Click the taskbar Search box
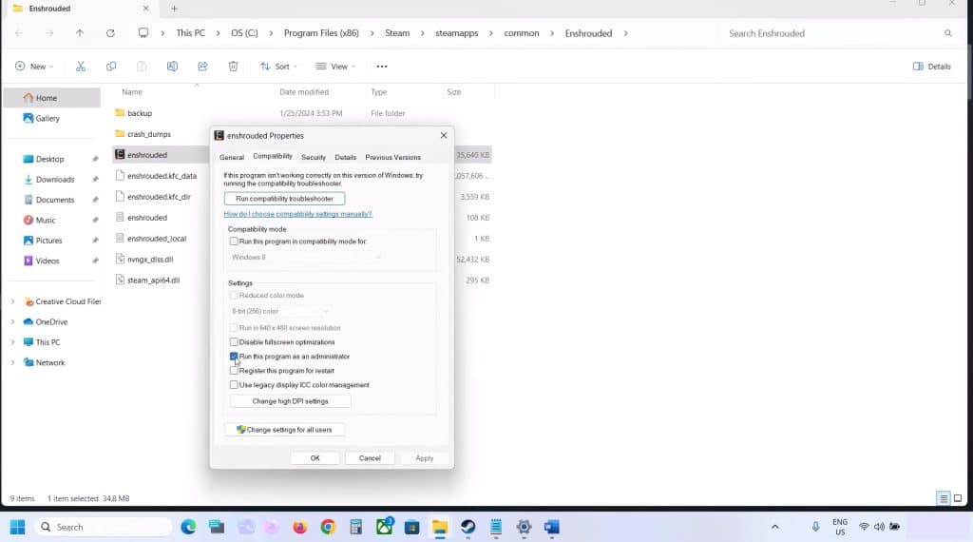Image resolution: width=973 pixels, height=542 pixels. coord(104,527)
